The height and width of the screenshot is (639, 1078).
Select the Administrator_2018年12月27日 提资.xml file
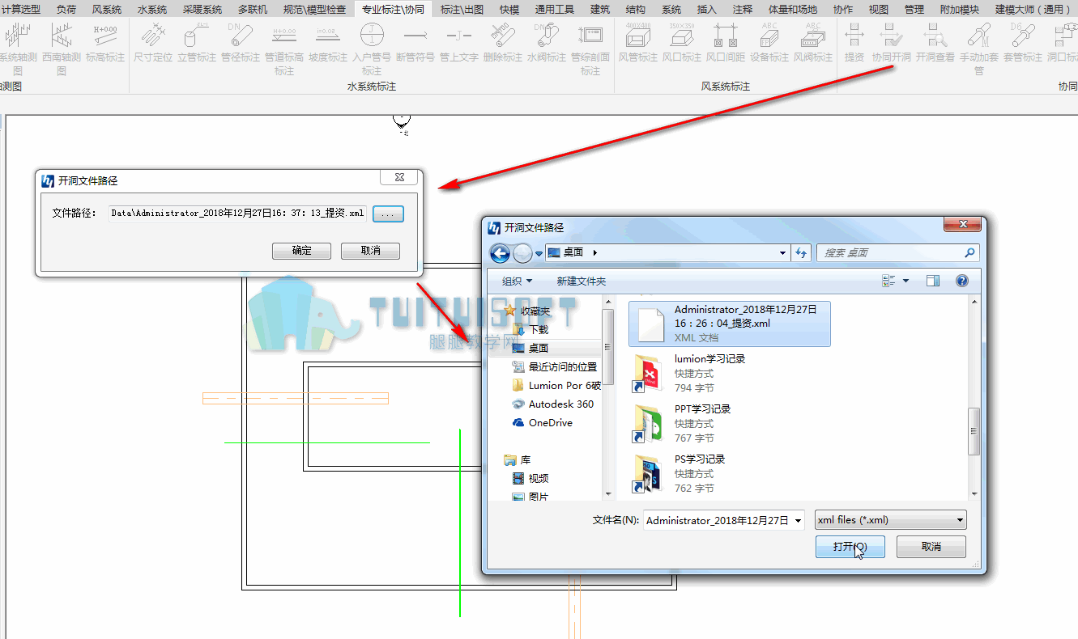point(730,324)
